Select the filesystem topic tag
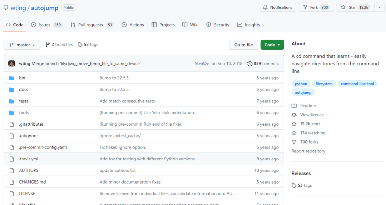 (324, 84)
